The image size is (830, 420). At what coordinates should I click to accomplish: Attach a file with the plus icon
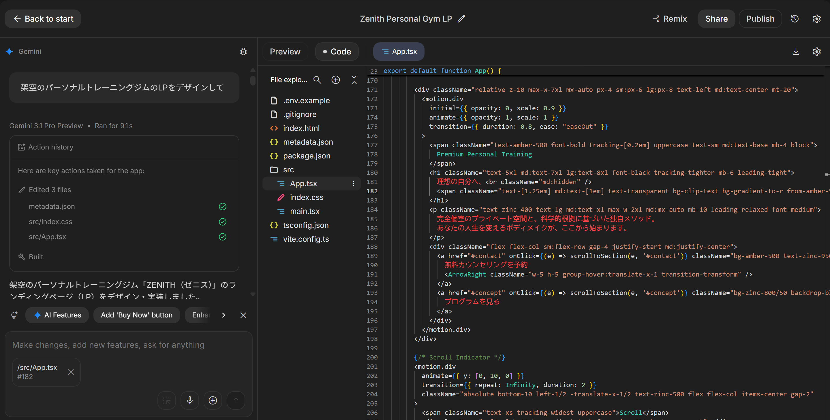pyautogui.click(x=213, y=400)
